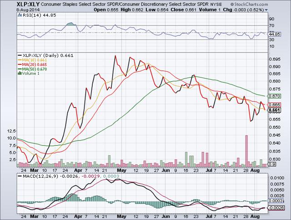Click the XLP:XLY ticker symbol title
Viewport: 291px width, 220px height.
[x=28, y=4]
